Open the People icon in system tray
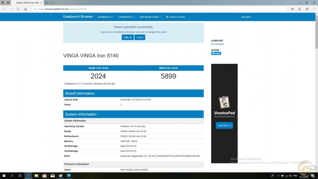This screenshot has height=179, width=318. (273, 176)
